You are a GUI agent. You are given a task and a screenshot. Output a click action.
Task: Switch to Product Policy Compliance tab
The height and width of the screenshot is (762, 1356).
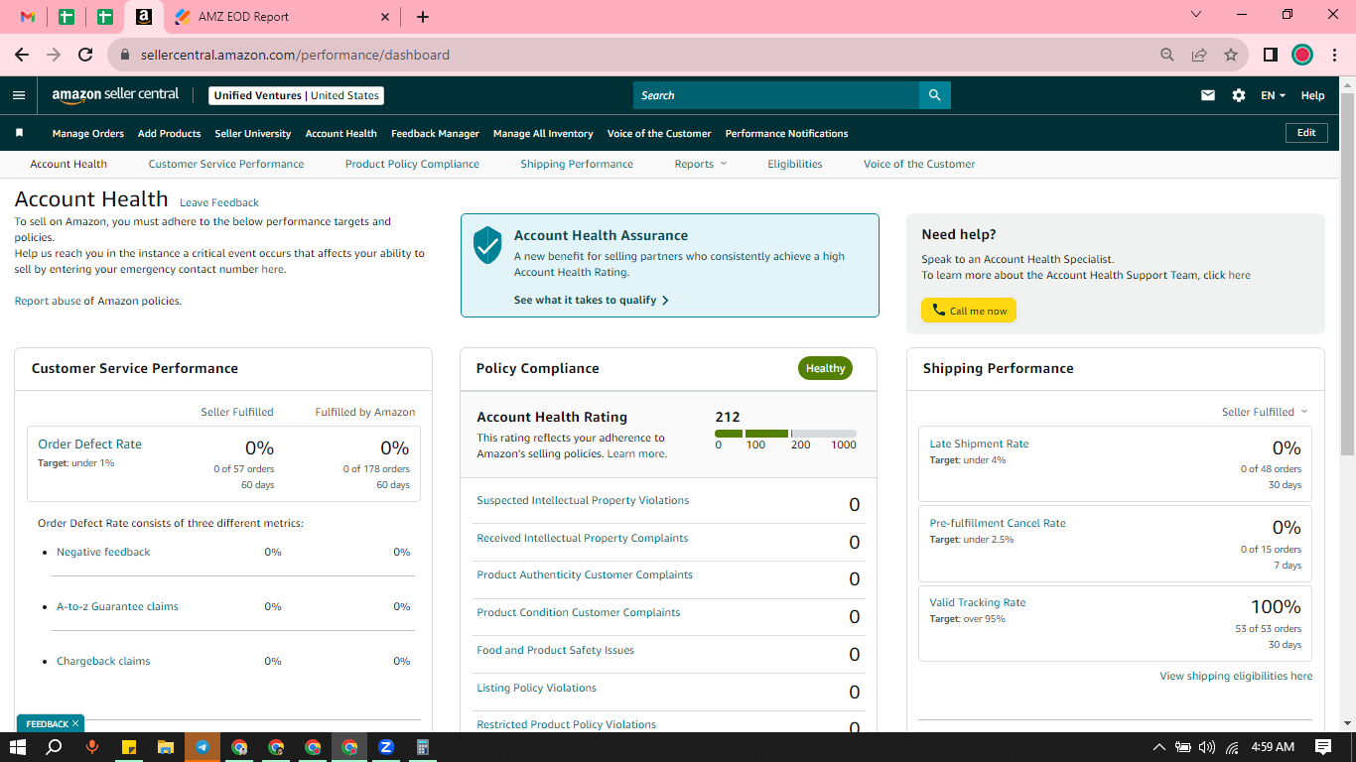[412, 164]
